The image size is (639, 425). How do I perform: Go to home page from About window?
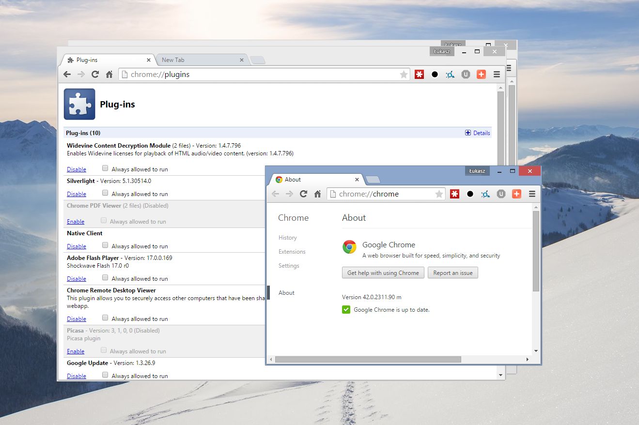[x=317, y=194]
